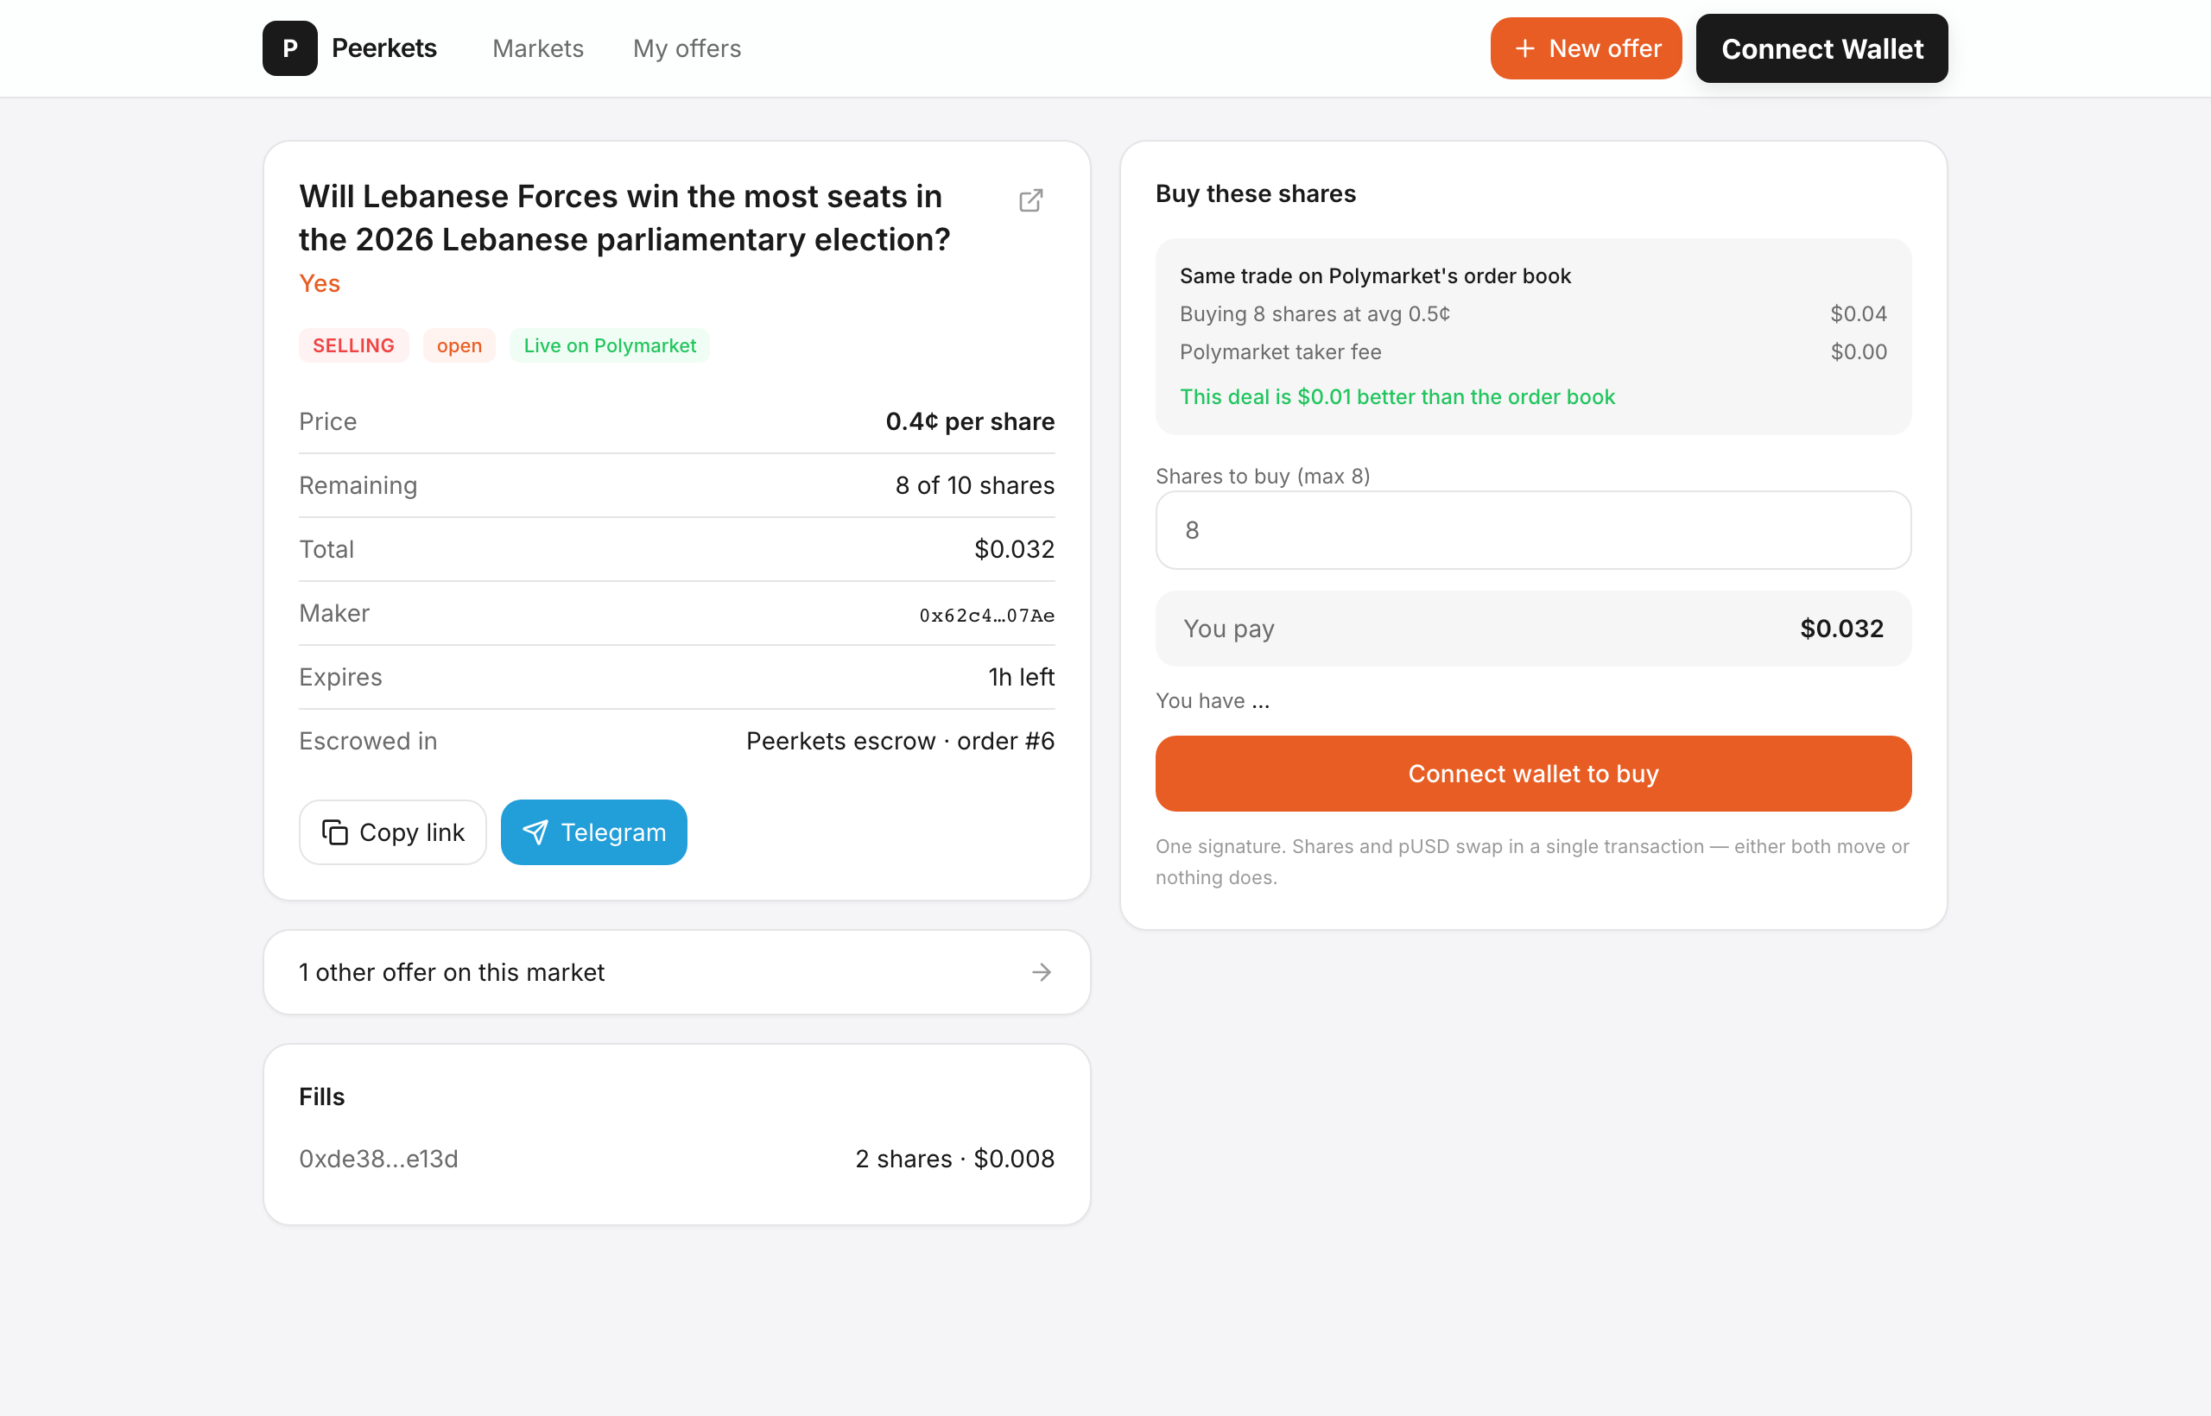Click the Telegram paper plane icon
This screenshot has height=1416, width=2211.
click(x=535, y=832)
